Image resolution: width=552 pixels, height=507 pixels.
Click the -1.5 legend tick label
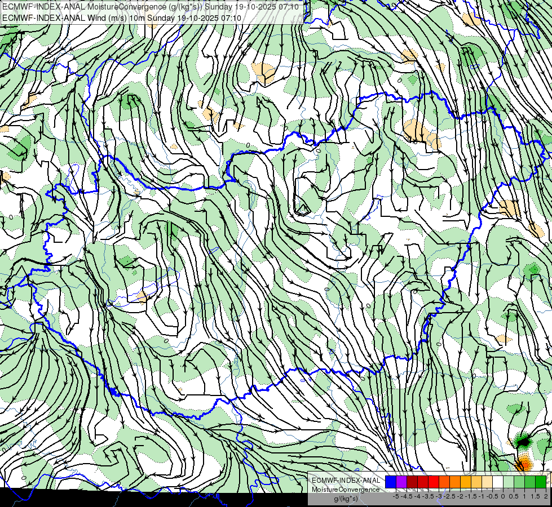(x=471, y=496)
